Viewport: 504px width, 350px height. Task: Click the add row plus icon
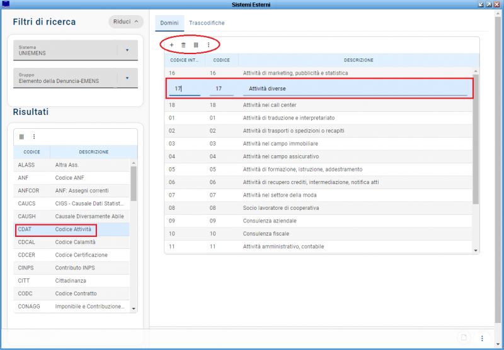click(171, 45)
